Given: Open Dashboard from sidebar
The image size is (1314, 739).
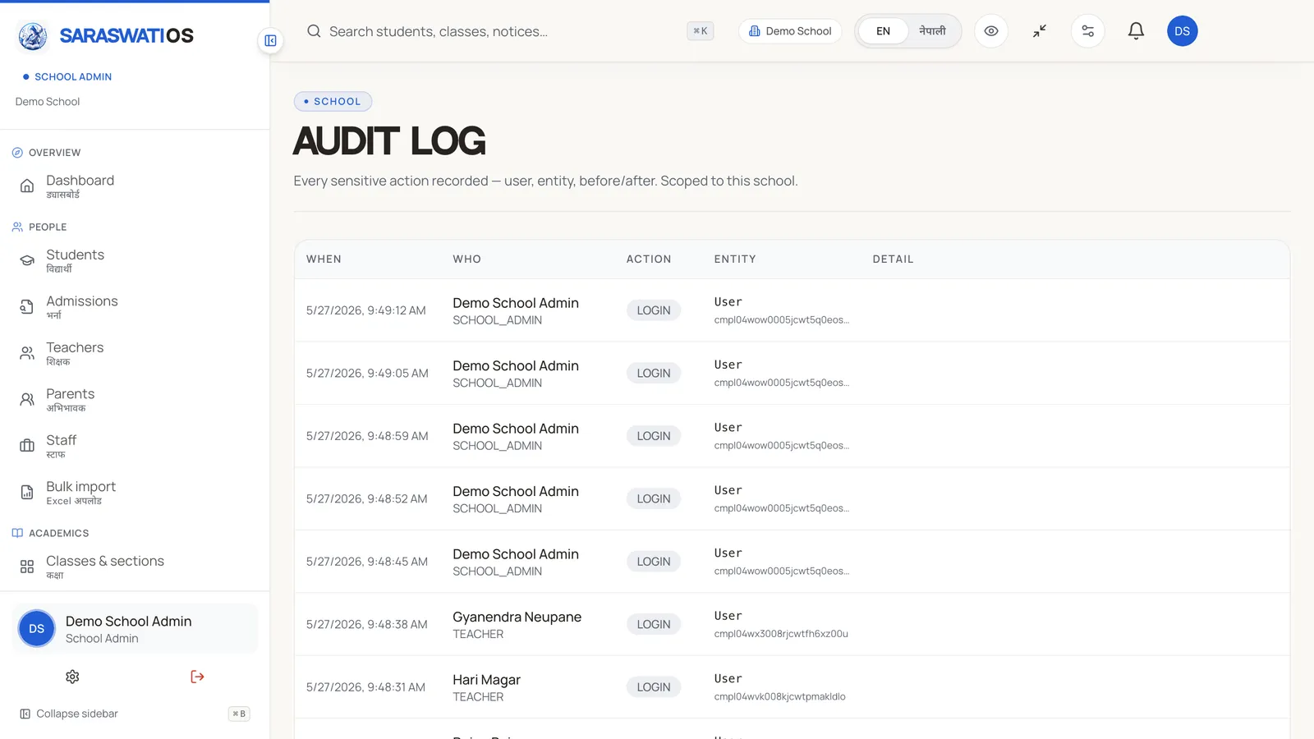Looking at the screenshot, I should click(x=135, y=186).
